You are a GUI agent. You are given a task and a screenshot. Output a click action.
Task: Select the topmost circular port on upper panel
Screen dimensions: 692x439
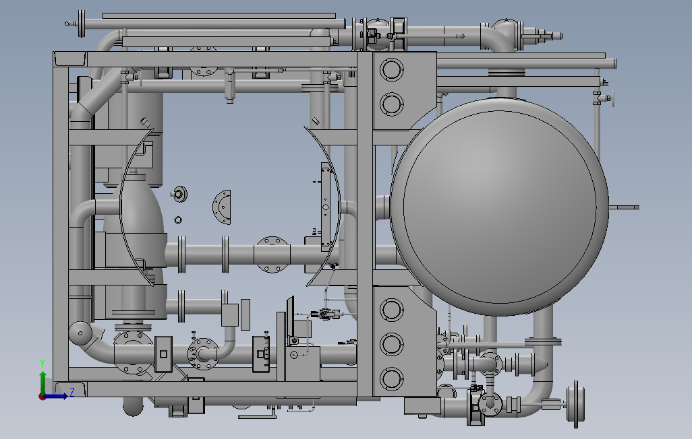pyautogui.click(x=391, y=69)
